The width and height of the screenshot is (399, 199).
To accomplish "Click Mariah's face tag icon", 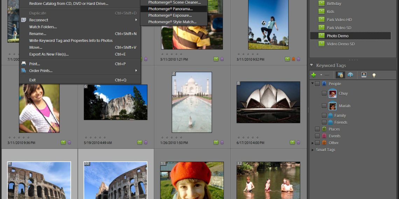I will [x=332, y=106].
